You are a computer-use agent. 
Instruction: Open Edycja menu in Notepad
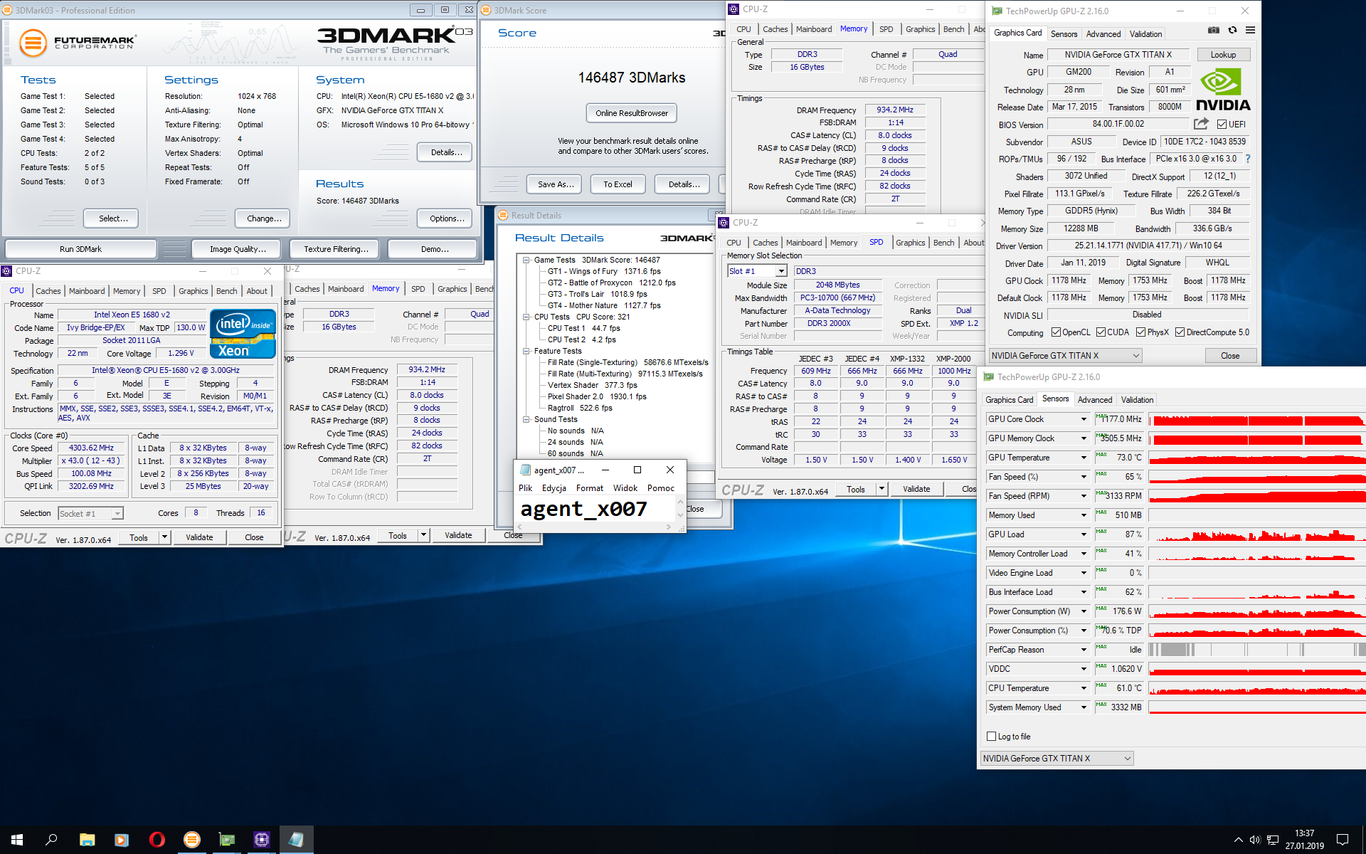click(x=554, y=488)
